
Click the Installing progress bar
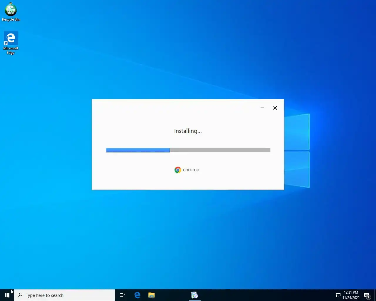[188, 150]
